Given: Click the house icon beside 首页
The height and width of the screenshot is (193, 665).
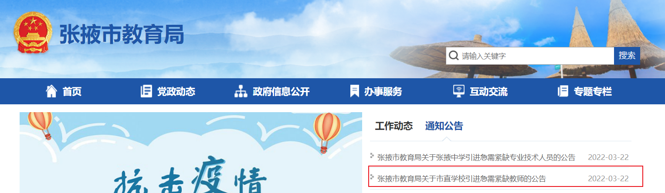Looking at the screenshot, I should click(51, 91).
